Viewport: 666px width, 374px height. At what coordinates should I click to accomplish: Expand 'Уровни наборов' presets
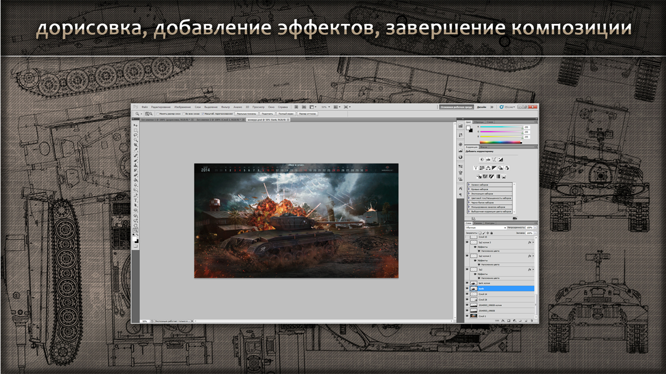click(469, 185)
